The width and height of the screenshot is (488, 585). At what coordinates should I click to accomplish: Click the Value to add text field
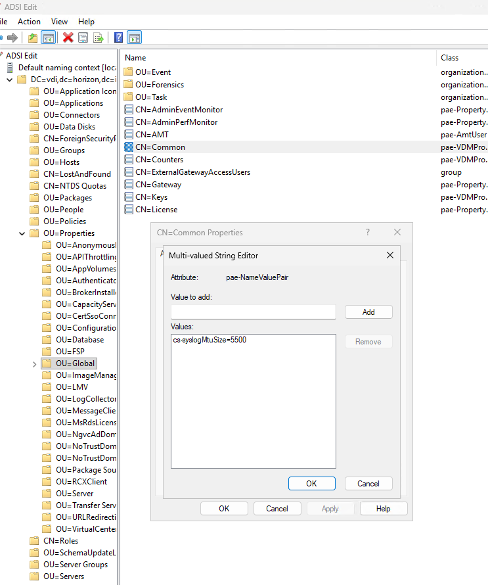pos(254,312)
